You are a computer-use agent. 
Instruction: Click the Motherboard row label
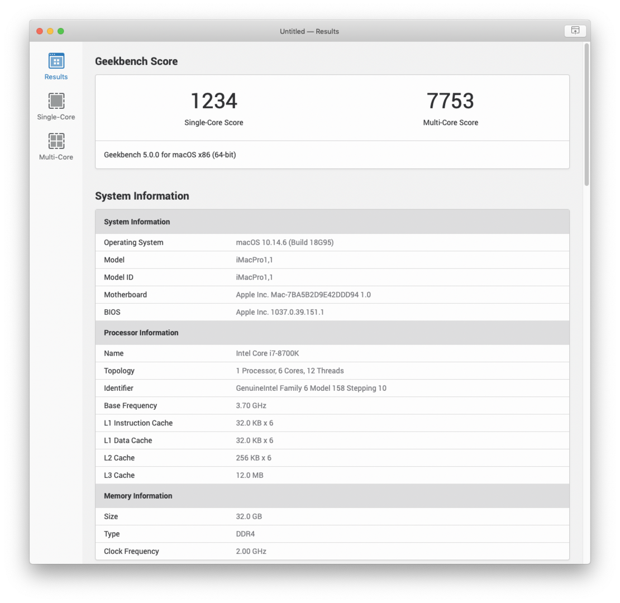(125, 294)
